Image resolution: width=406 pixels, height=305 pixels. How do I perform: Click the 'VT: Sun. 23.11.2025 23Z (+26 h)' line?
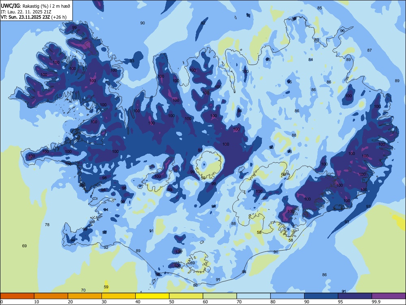click(34, 17)
